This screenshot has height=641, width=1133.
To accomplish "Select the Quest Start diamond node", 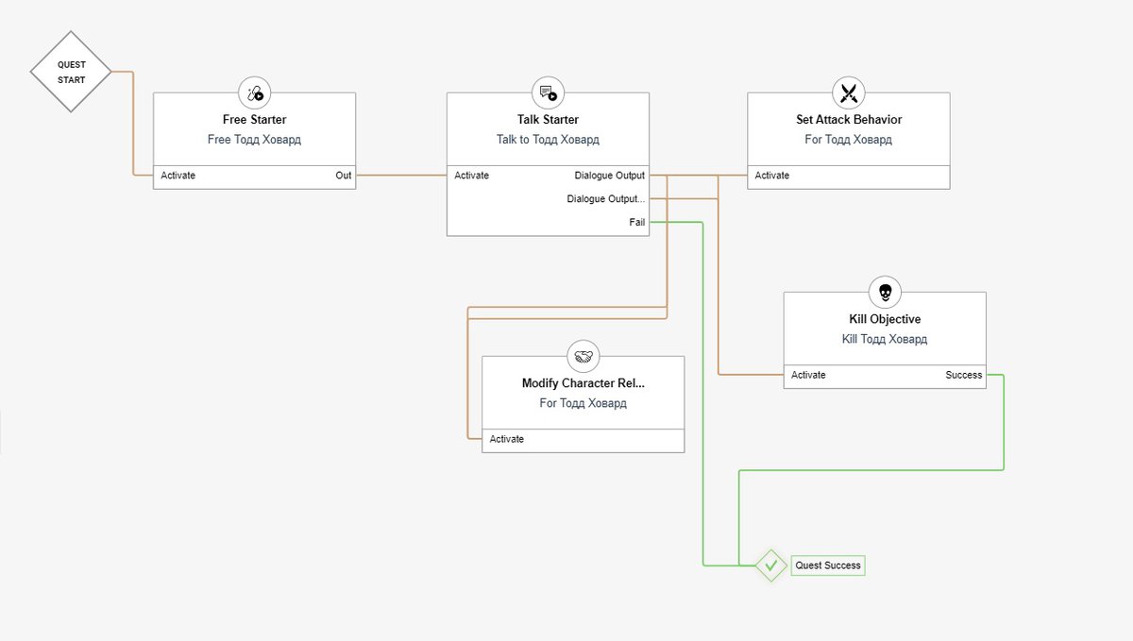I will [71, 72].
